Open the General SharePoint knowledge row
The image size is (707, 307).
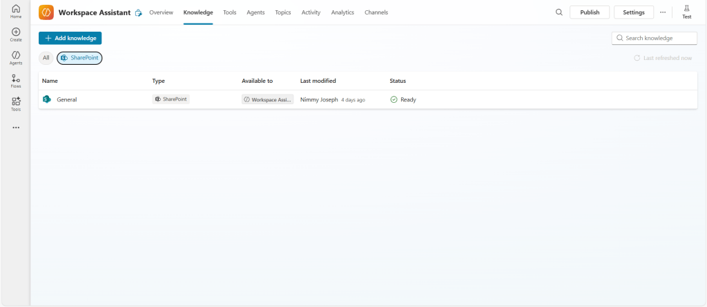[67, 99]
